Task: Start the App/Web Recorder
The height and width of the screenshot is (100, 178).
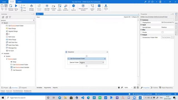Action: pos(47,7)
